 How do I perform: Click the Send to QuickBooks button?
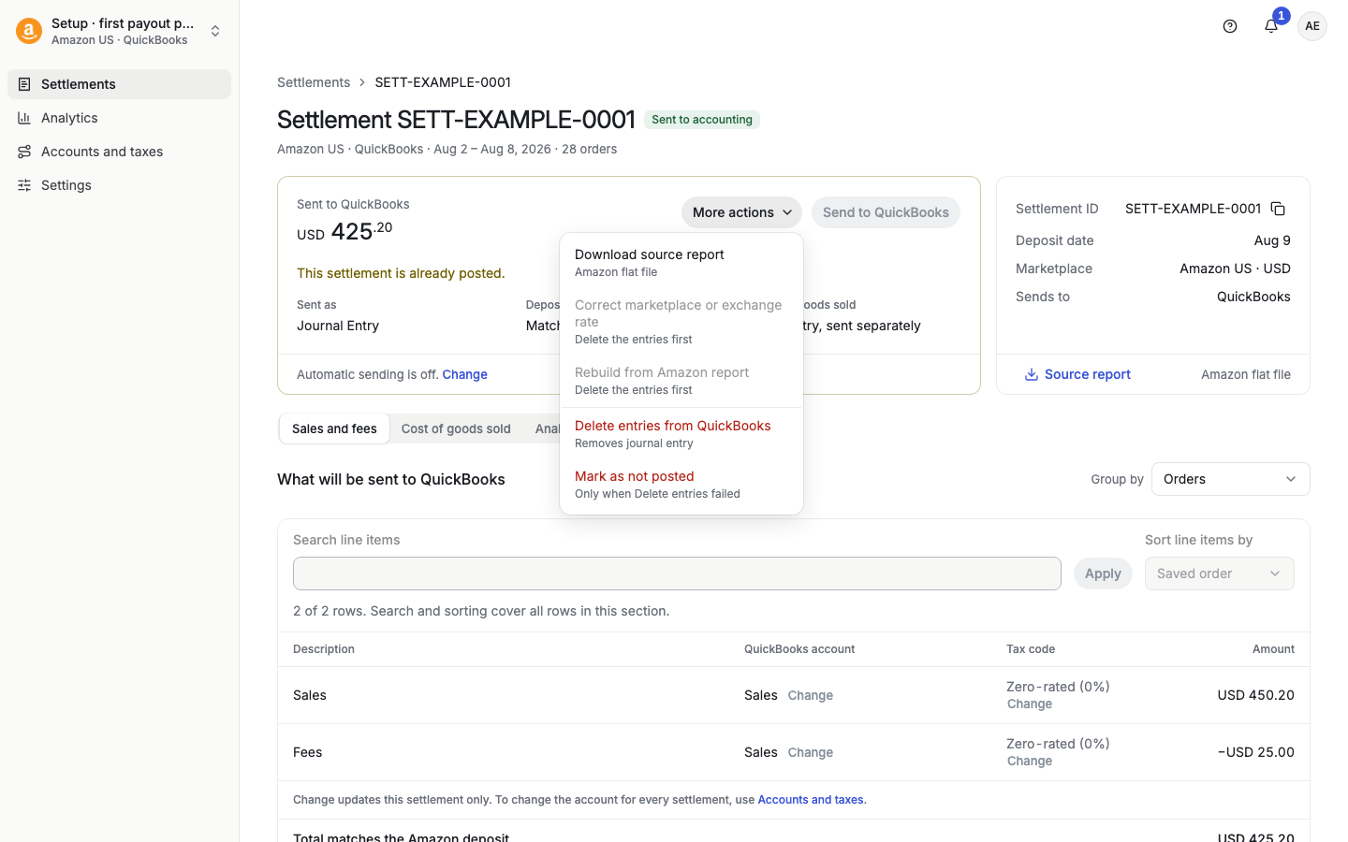point(886,212)
